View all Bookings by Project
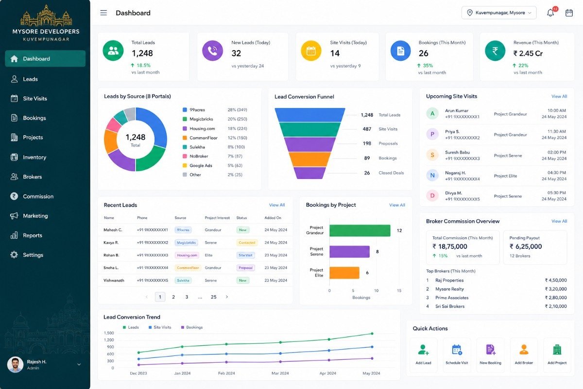 397,205
